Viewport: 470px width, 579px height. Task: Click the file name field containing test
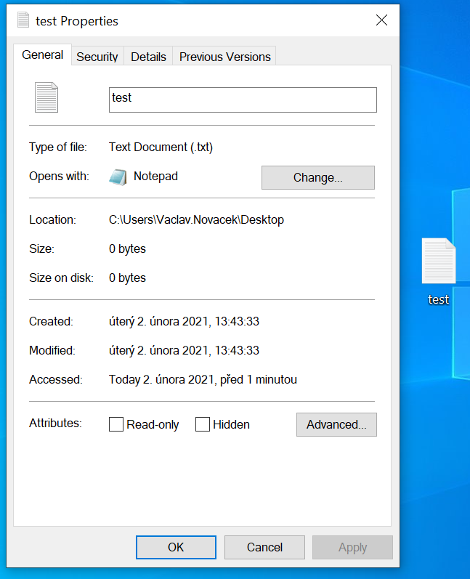[x=243, y=100]
